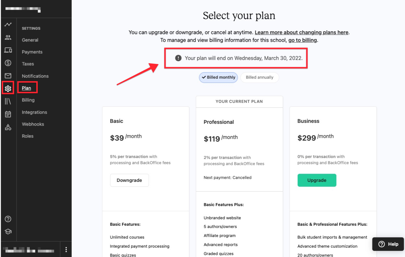This screenshot has width=405, height=257.
Task: Open the Courses library icon
Action: coord(8,101)
